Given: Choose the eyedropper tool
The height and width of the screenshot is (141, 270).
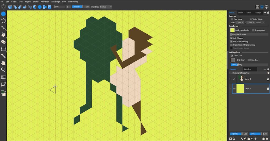Looking at the screenshot, I should coord(3,56).
